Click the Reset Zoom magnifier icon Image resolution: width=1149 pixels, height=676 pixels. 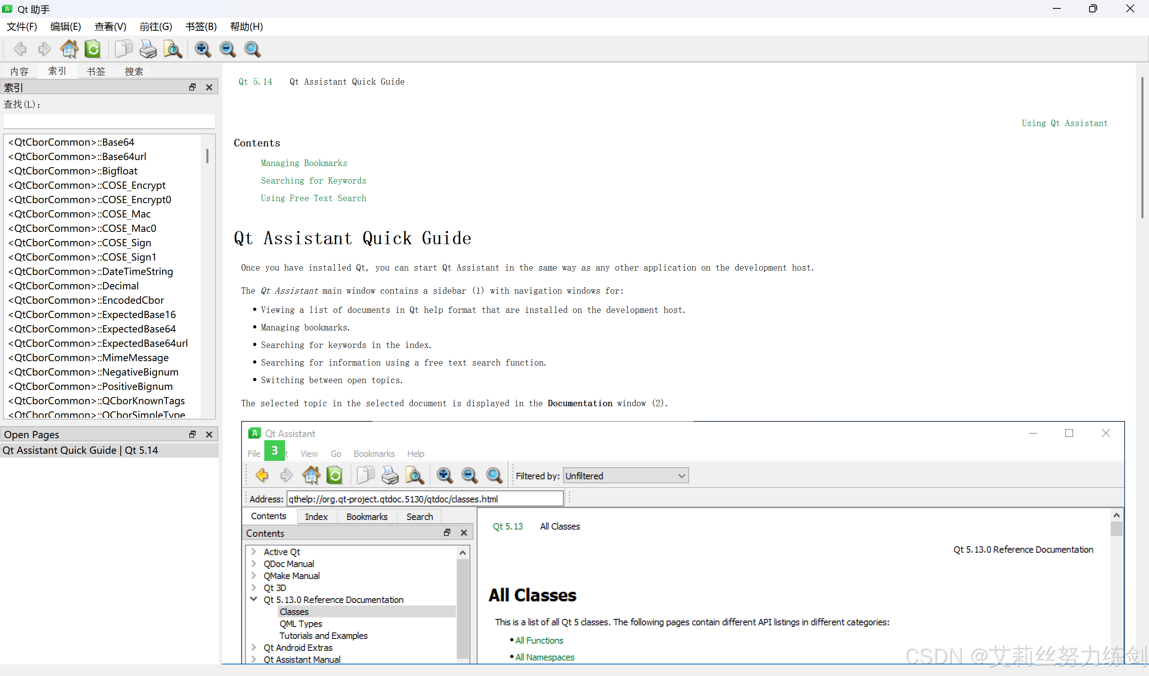(x=252, y=49)
